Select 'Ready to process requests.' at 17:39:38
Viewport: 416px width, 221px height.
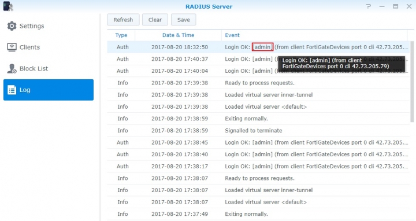tap(260, 83)
